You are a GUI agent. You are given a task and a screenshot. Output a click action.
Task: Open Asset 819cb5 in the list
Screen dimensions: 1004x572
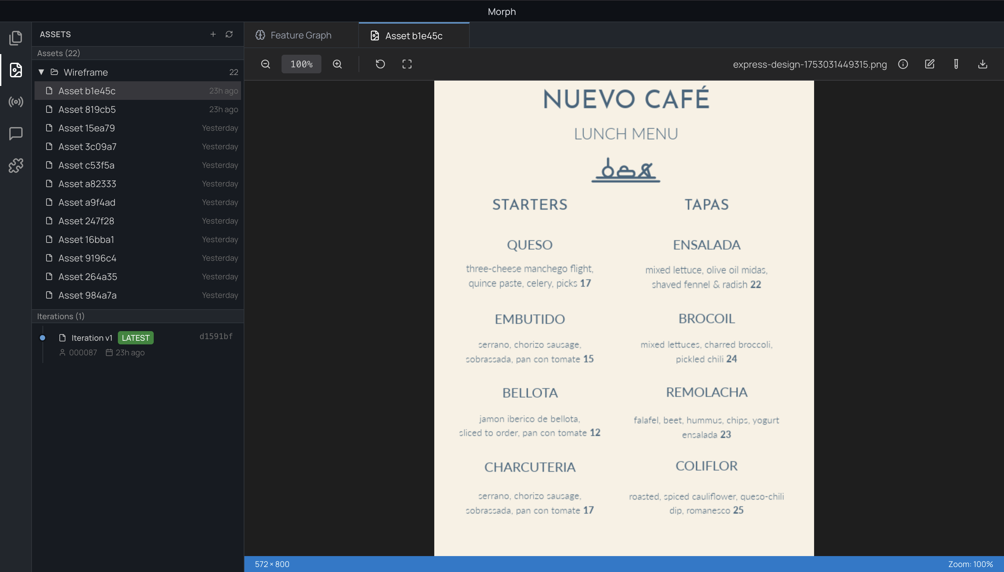coord(87,109)
